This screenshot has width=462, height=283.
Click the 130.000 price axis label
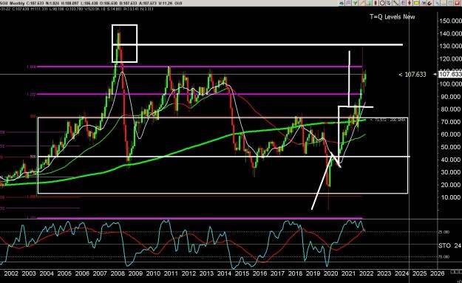(450, 47)
